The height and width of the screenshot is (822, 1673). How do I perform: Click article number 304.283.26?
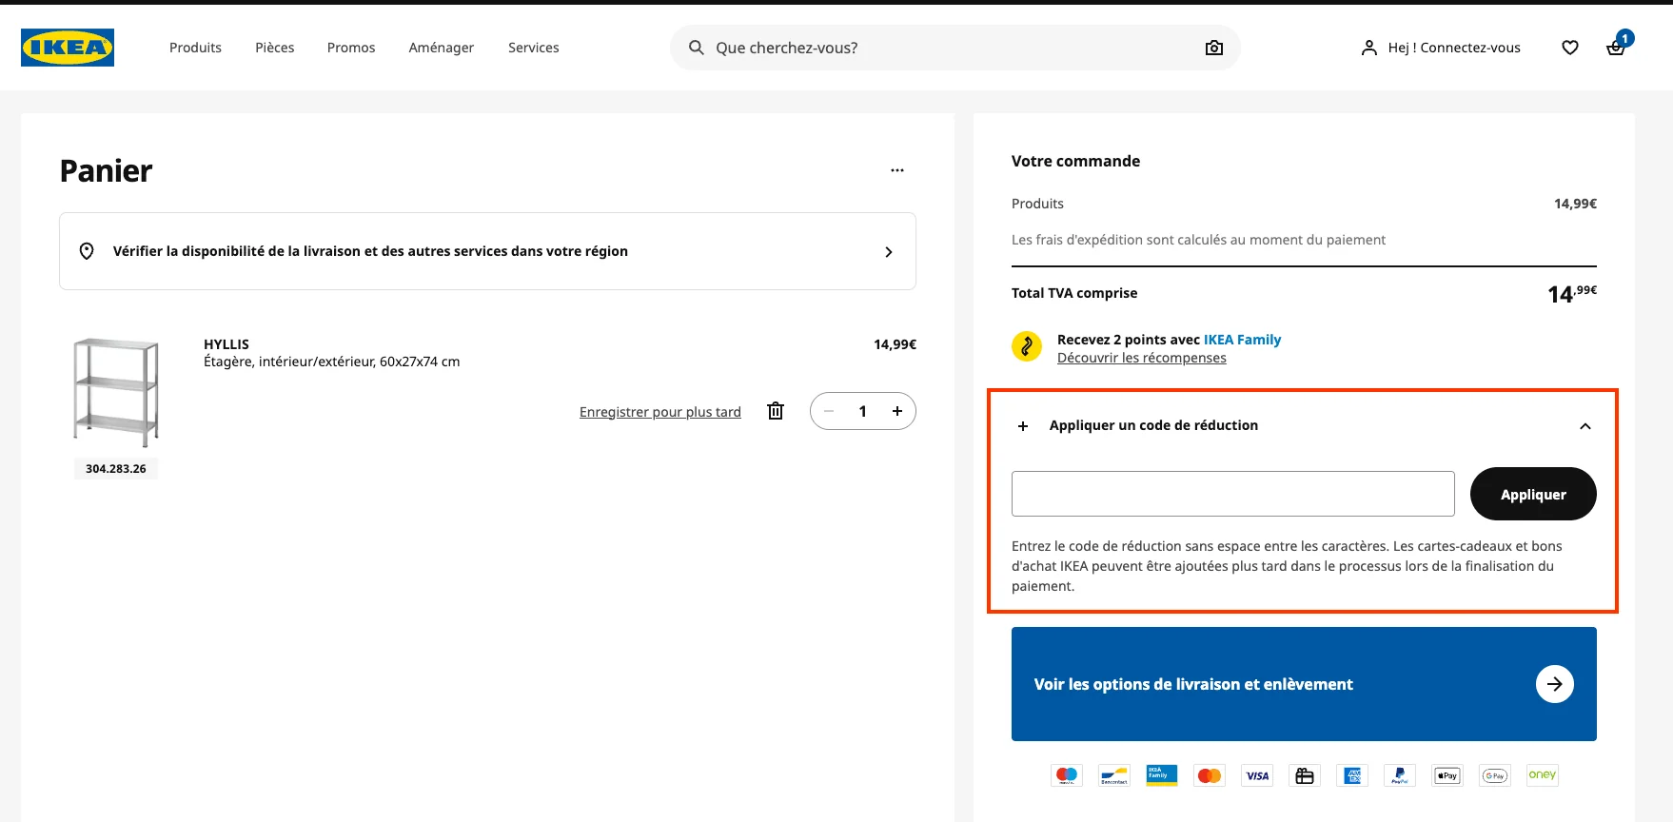pos(116,469)
